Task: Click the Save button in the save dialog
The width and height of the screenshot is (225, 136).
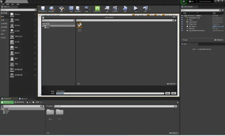Action: [x=168, y=93]
